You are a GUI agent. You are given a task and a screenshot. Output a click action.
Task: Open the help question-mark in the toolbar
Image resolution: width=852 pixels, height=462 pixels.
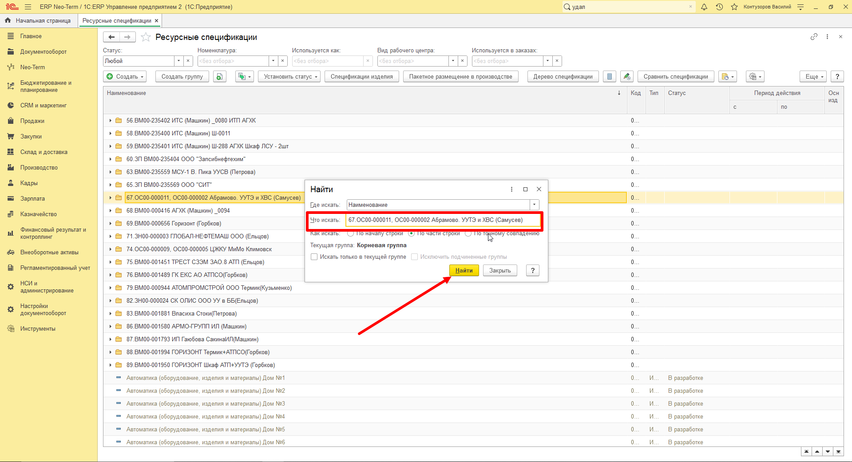[837, 77]
